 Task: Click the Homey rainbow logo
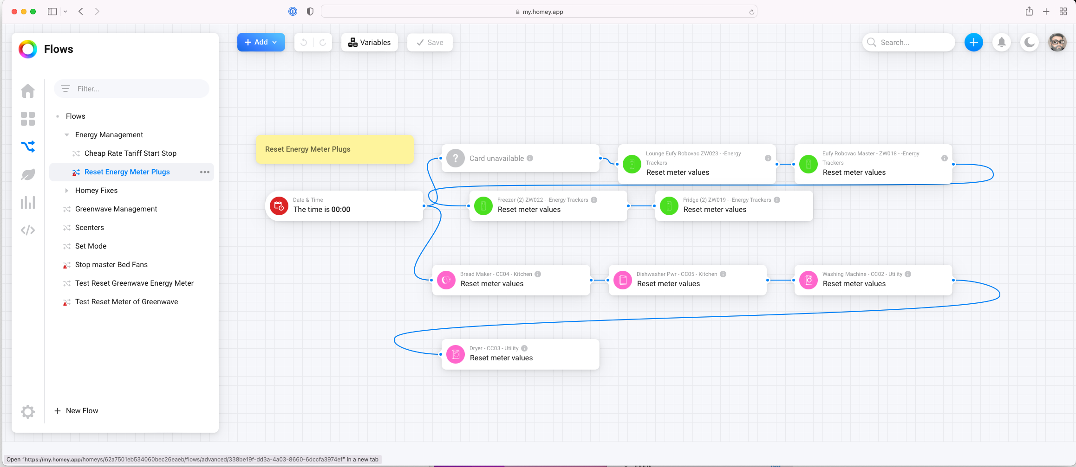pyautogui.click(x=28, y=49)
